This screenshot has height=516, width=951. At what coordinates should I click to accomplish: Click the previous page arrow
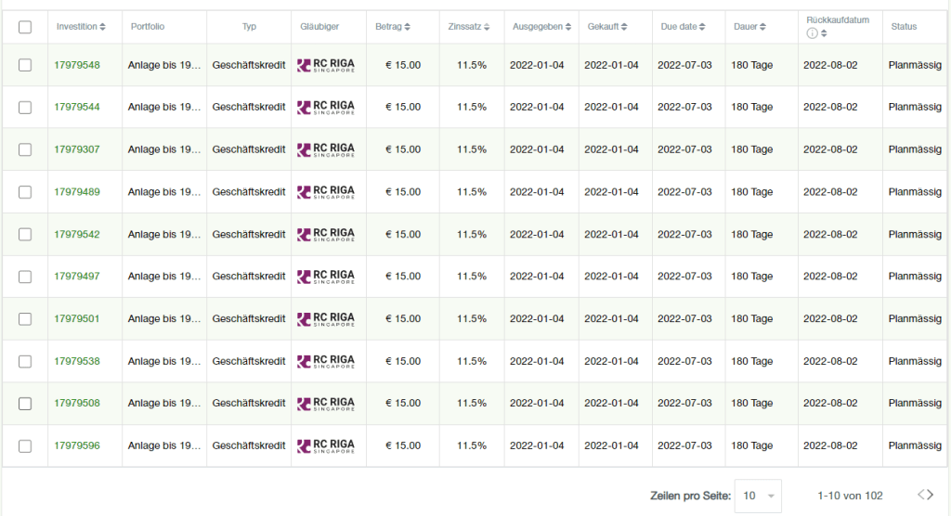click(x=920, y=495)
